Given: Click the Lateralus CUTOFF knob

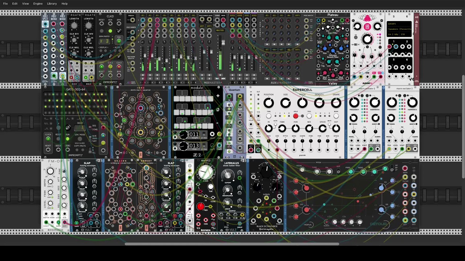Looking at the screenshot, I should click(x=228, y=175).
